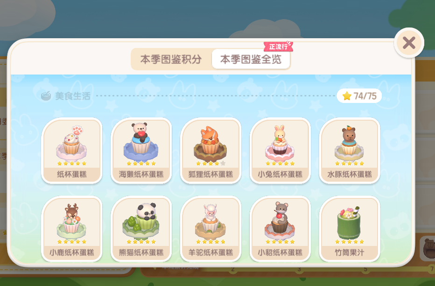The height and width of the screenshot is (286, 435).
Task: Click the bowl icon beside 美食生活
Action: coord(46,96)
